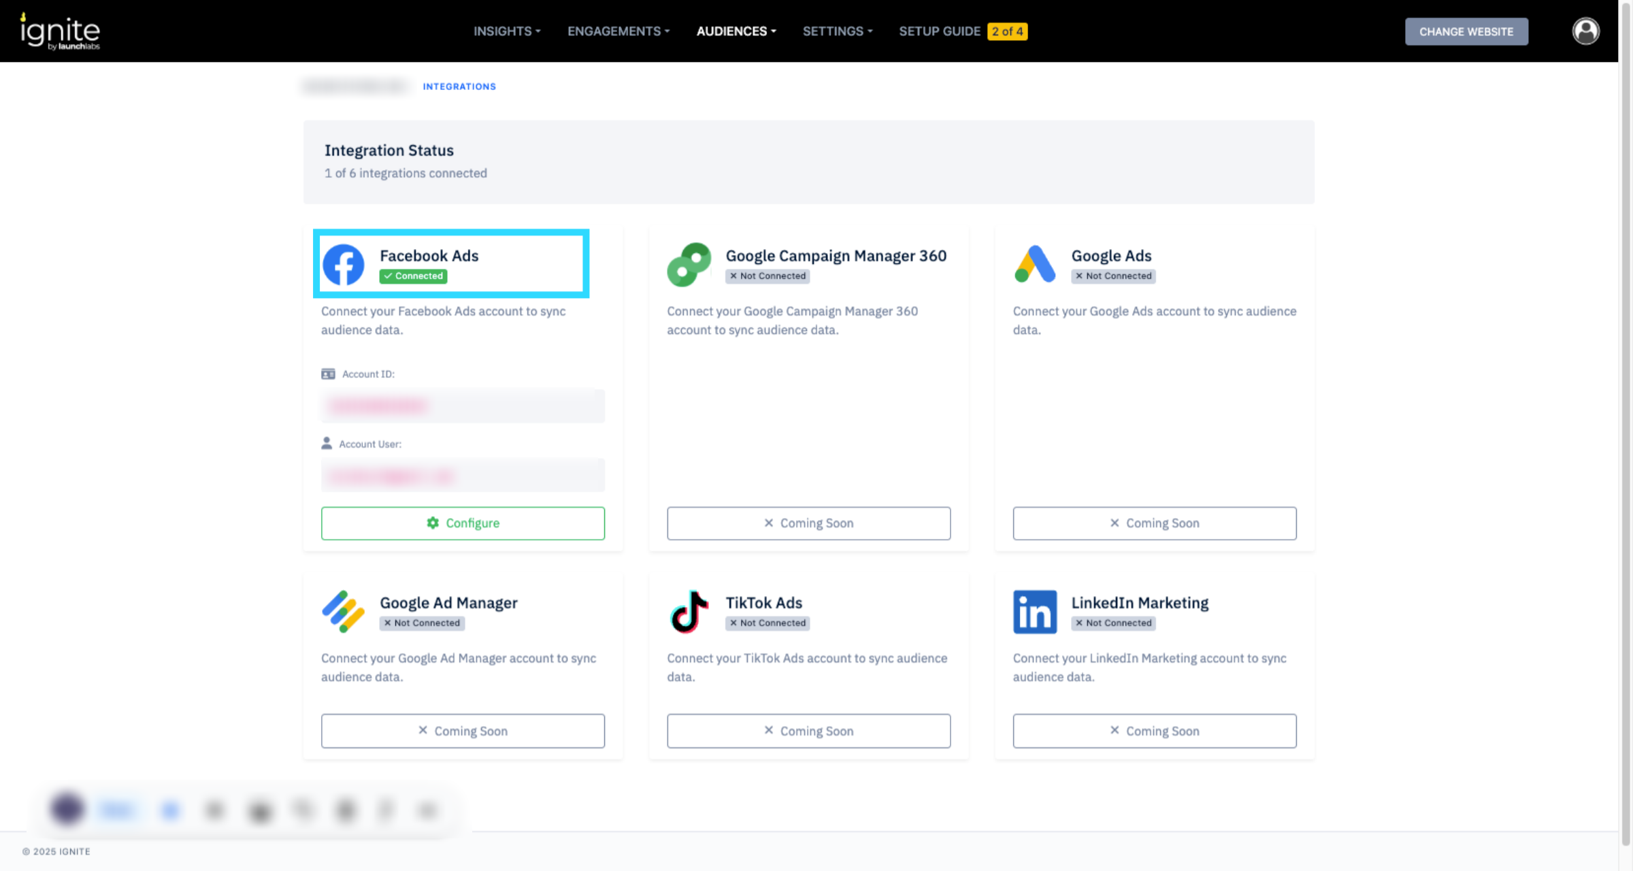Image resolution: width=1633 pixels, height=871 pixels.
Task: Click the TikTok logo icon
Action: tap(689, 611)
